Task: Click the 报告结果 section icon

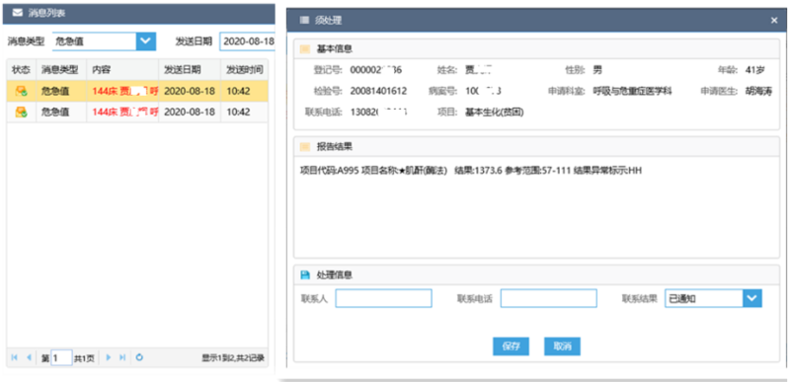Action: (x=305, y=147)
